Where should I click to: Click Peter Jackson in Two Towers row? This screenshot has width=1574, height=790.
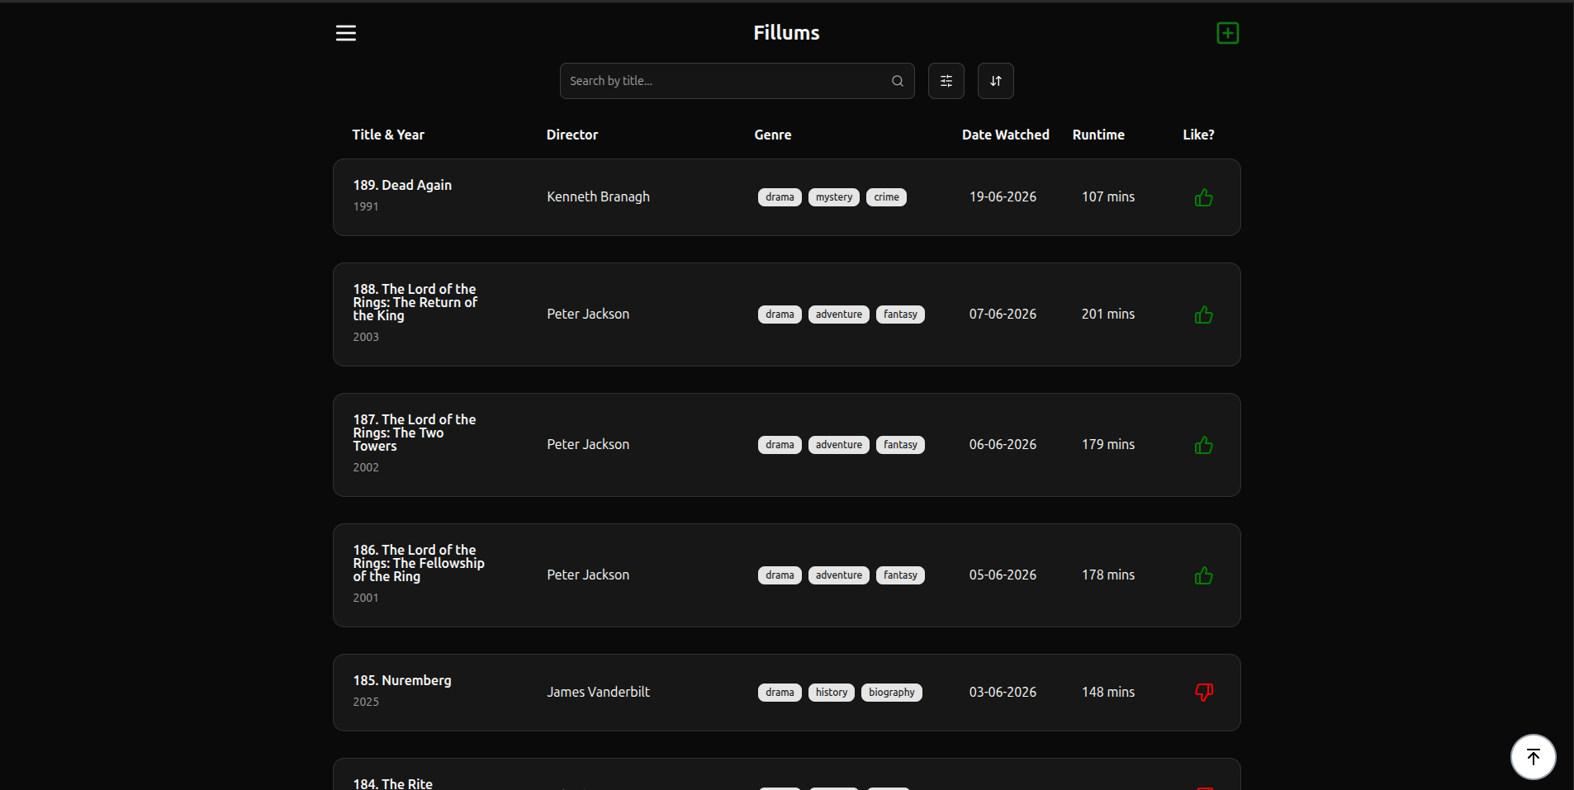pyautogui.click(x=588, y=444)
